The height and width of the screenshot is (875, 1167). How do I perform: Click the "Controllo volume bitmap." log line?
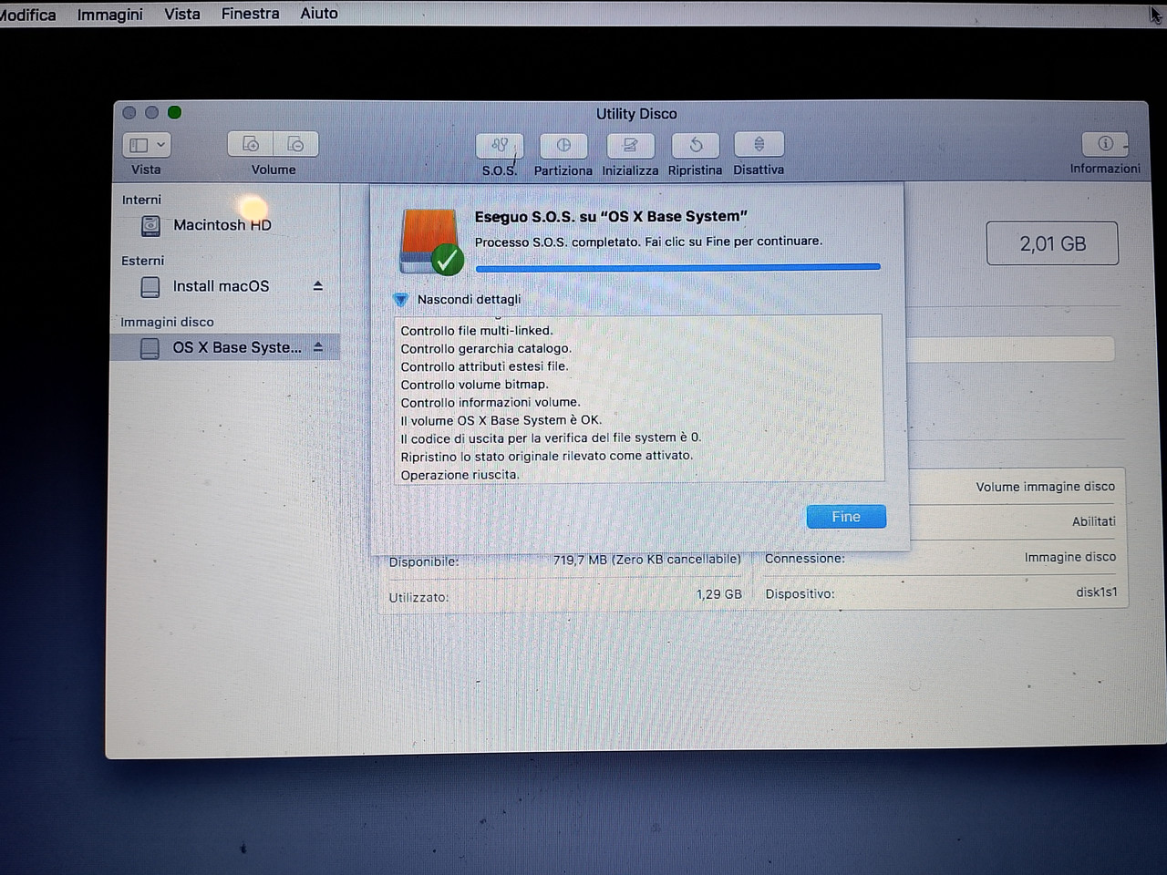[475, 385]
